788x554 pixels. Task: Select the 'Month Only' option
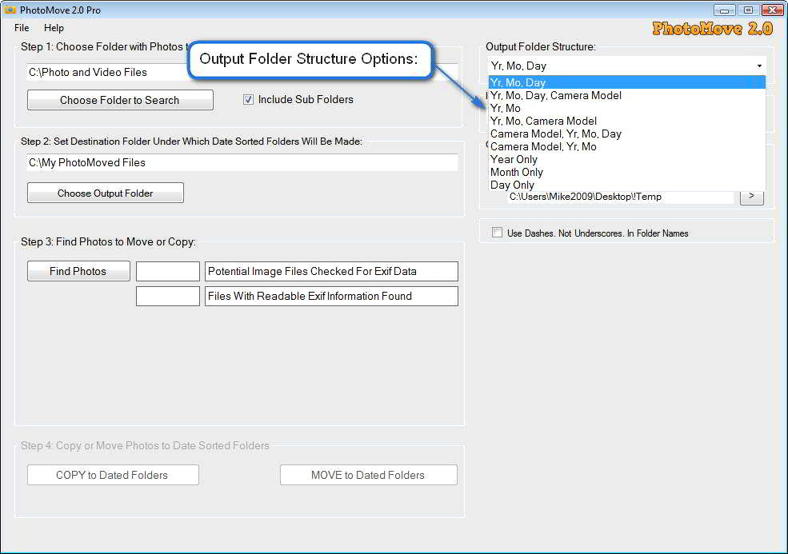(x=626, y=173)
